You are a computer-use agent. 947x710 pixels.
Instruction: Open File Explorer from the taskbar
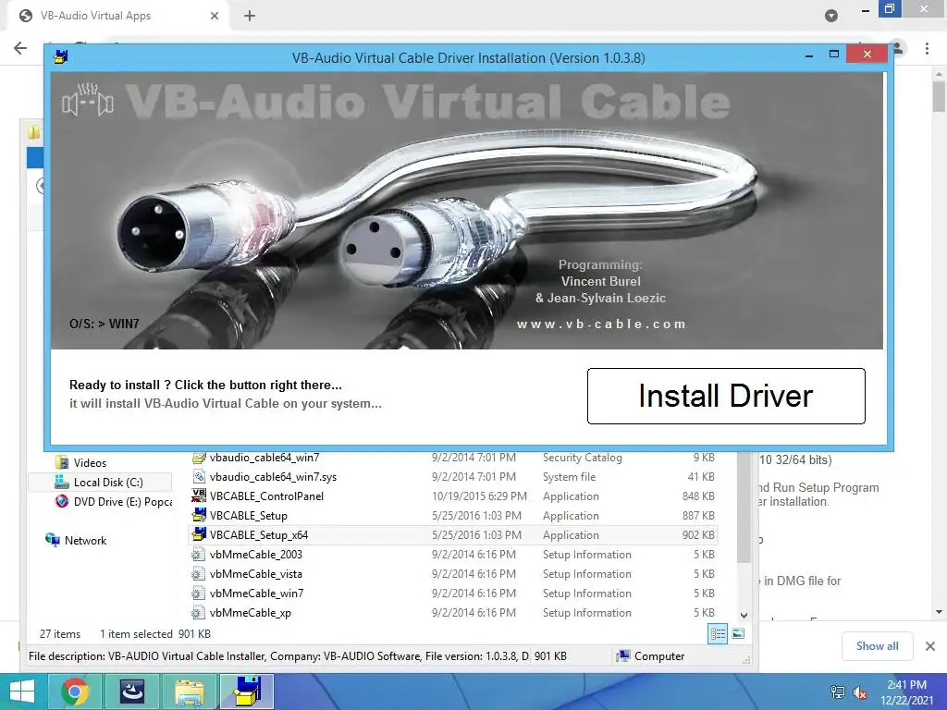coord(189,692)
